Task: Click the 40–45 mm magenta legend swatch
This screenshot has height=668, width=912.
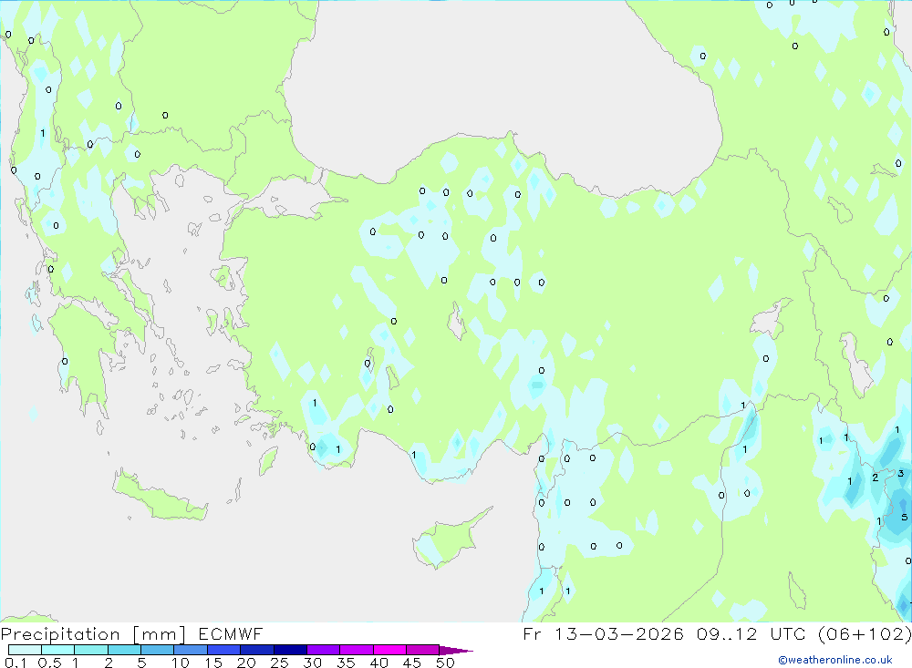Action: click(x=389, y=650)
